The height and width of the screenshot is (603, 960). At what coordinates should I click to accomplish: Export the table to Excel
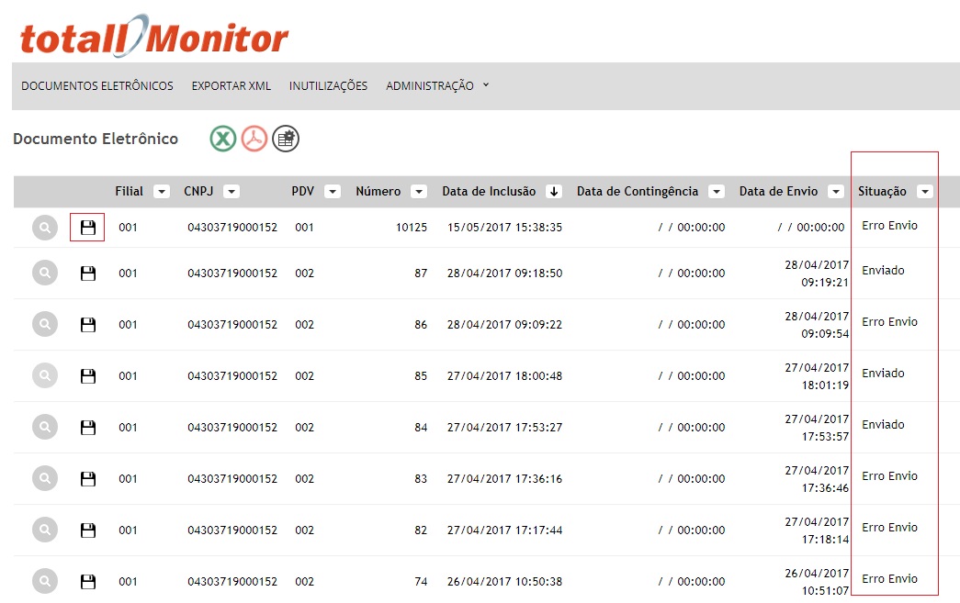pos(223,139)
